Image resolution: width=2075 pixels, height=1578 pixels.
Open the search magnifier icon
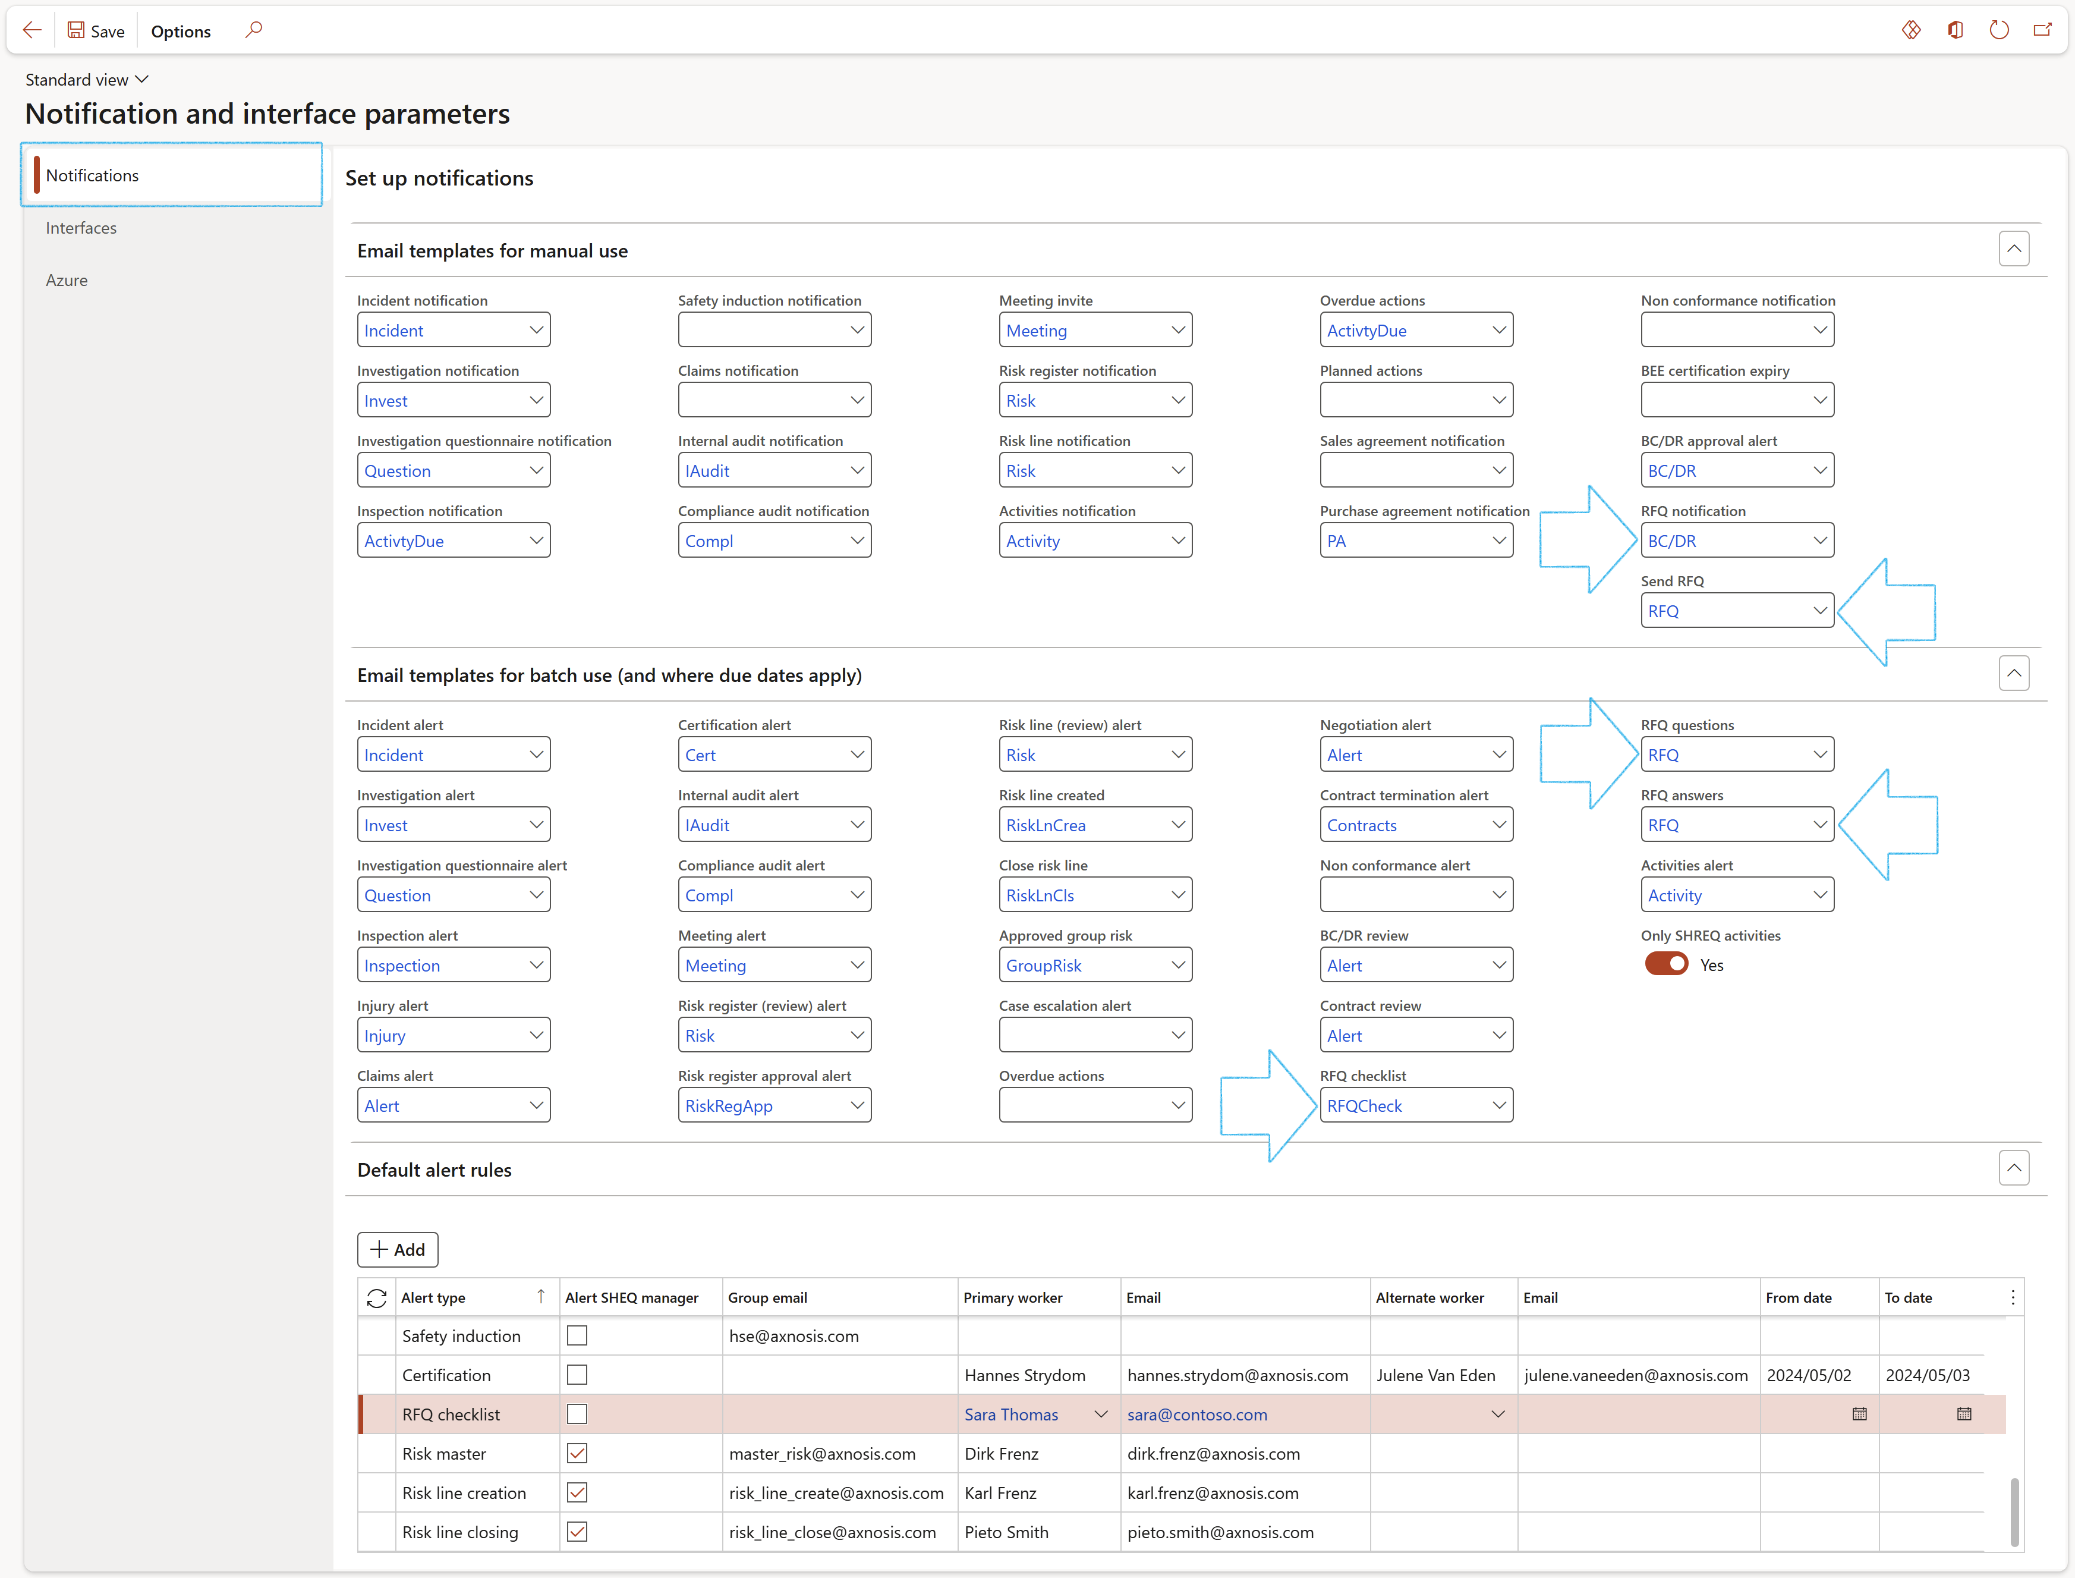[254, 30]
